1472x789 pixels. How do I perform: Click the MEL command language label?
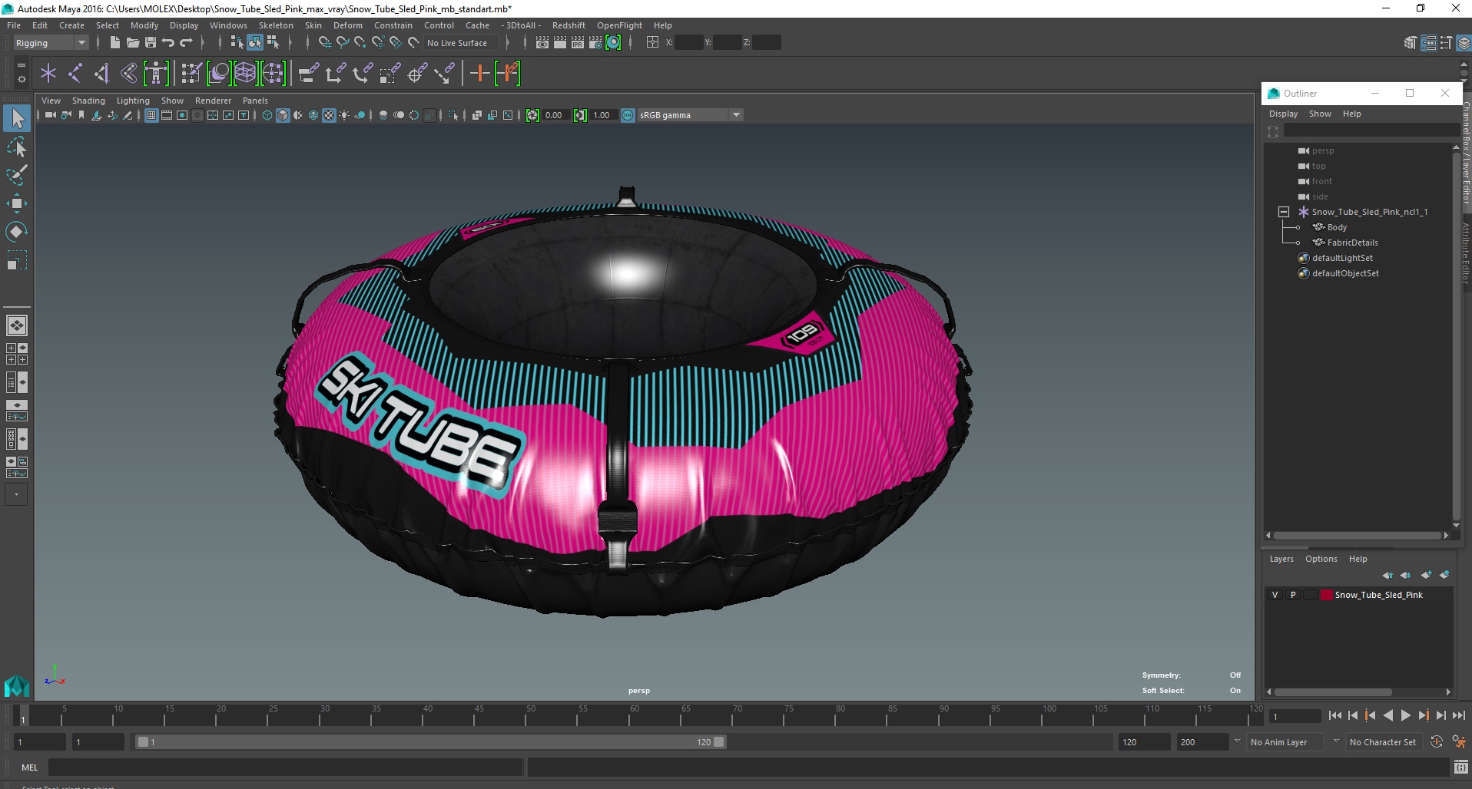point(29,768)
